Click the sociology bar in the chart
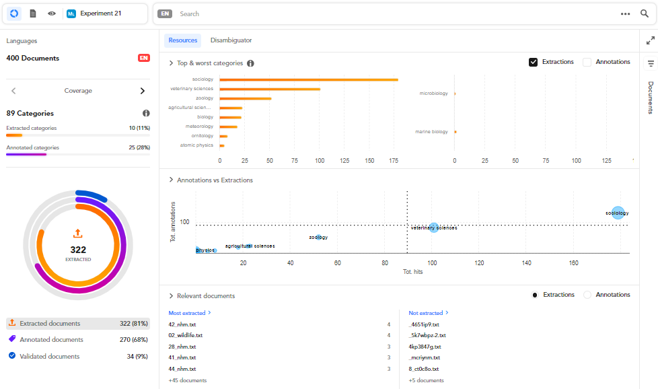 tap(308, 79)
